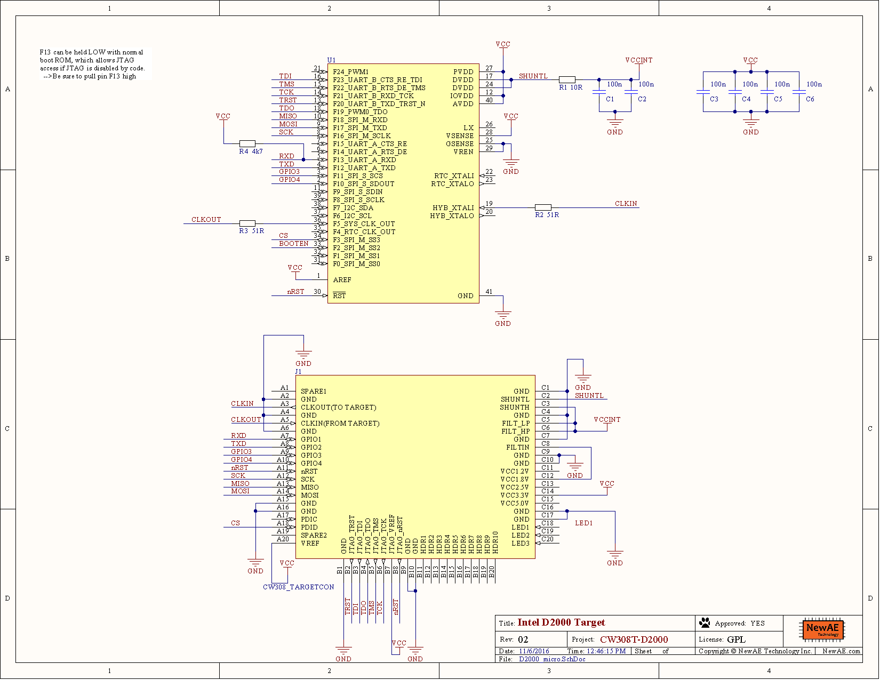This screenshot has width=880, height=680.
Task: Select the R2 51R resistor symbol
Action: (543, 207)
